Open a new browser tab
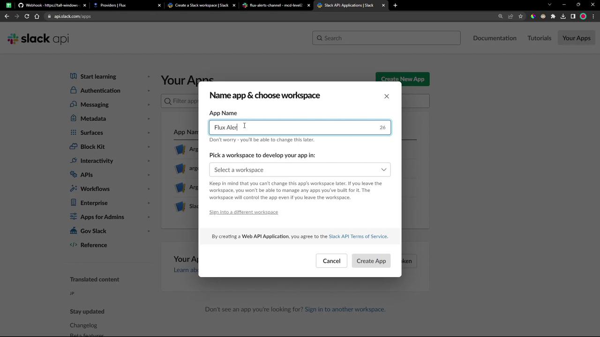The height and width of the screenshot is (337, 600). pos(395,5)
